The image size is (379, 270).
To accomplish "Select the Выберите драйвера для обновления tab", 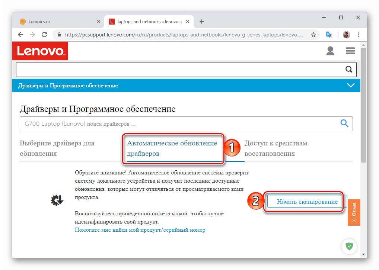I will (57, 148).
